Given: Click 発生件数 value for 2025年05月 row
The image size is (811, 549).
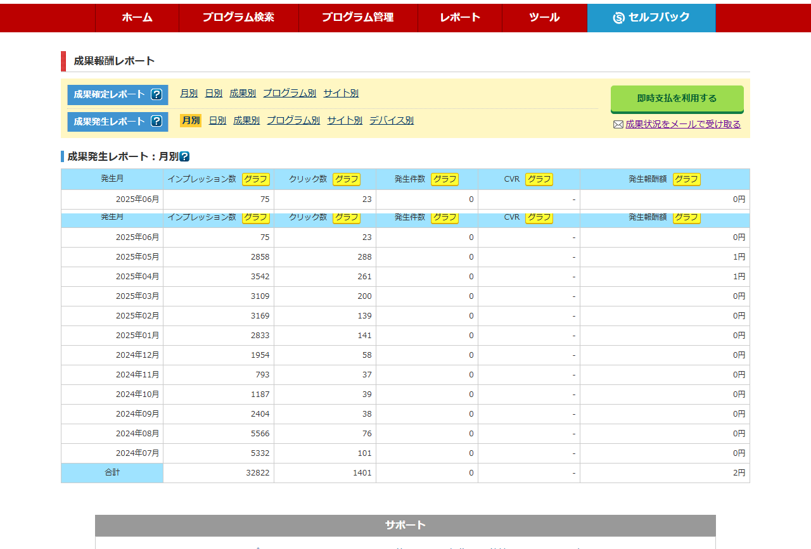Looking at the screenshot, I should click(471, 257).
